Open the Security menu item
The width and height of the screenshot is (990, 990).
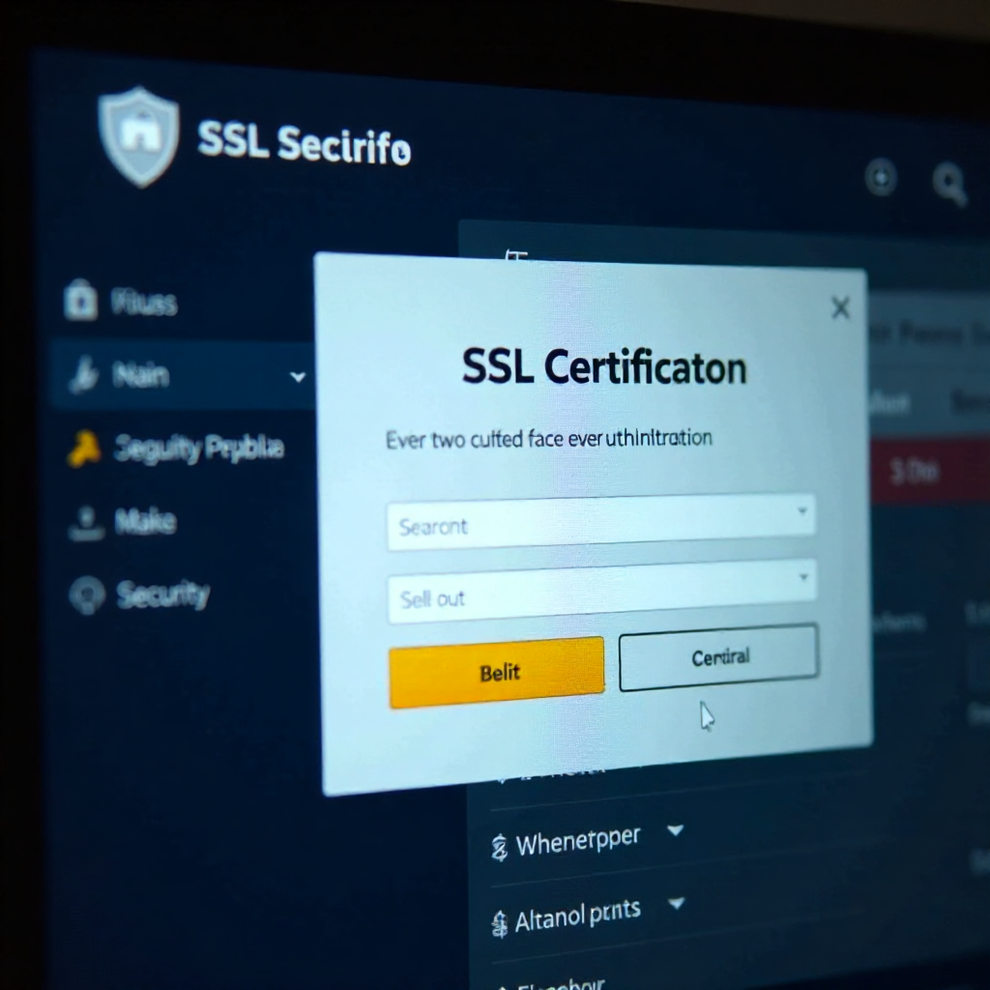[162, 595]
